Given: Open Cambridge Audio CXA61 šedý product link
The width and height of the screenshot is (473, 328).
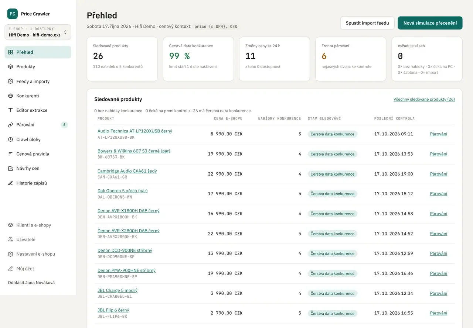Looking at the screenshot, I should 127,171.
